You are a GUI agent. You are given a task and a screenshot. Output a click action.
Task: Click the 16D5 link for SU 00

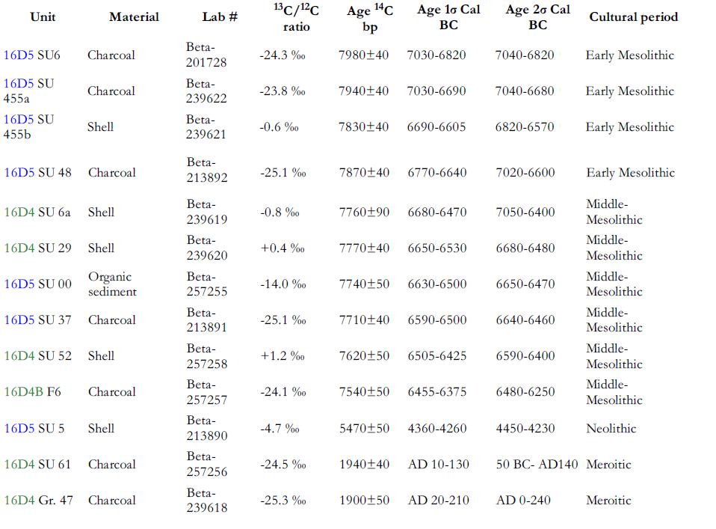pos(19,284)
